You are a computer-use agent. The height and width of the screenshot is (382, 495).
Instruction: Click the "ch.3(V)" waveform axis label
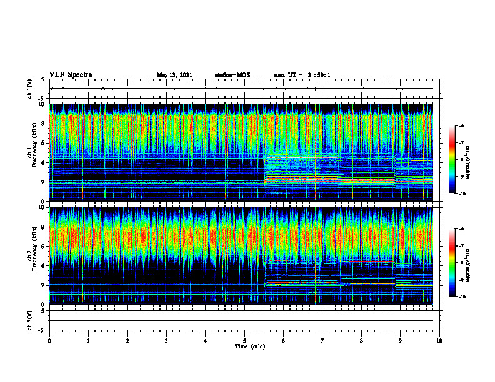(x=29, y=320)
